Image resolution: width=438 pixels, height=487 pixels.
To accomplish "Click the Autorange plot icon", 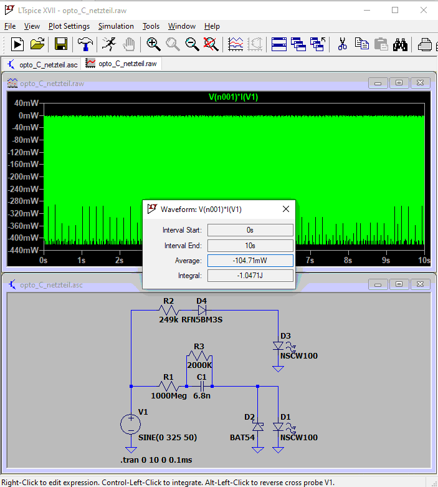I will pyautogui.click(x=236, y=44).
